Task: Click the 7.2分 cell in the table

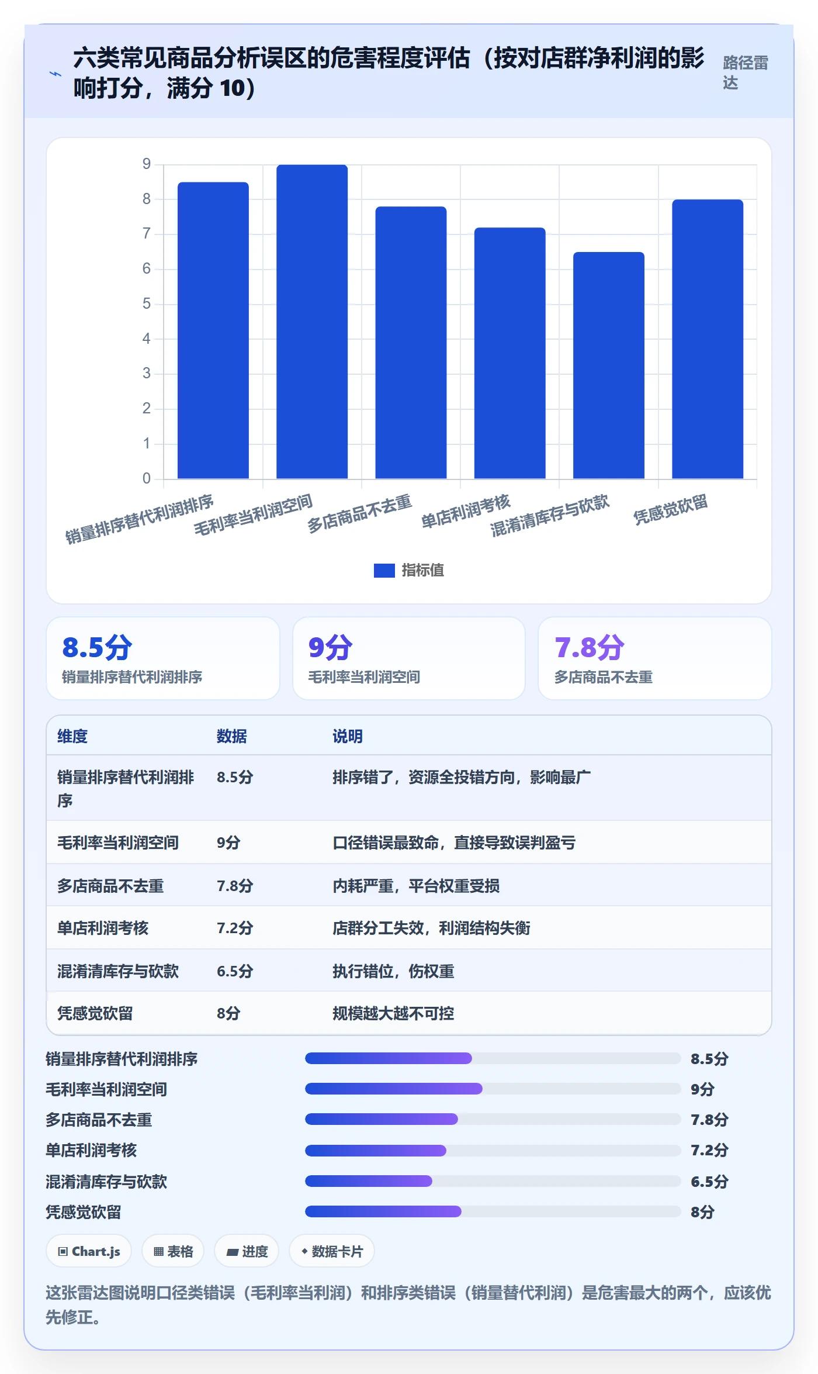Action: 235,928
